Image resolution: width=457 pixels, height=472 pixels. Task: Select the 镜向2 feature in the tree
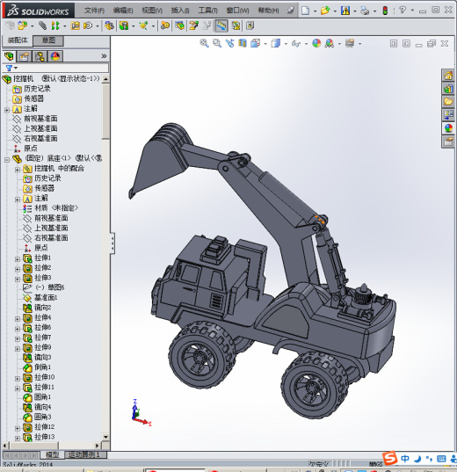[x=42, y=308]
